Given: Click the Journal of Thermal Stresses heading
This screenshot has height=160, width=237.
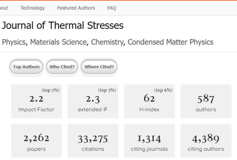Looking at the screenshot, I should (63, 25).
